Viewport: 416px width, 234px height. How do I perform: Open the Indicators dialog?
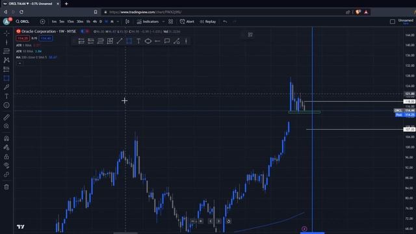pos(148,21)
